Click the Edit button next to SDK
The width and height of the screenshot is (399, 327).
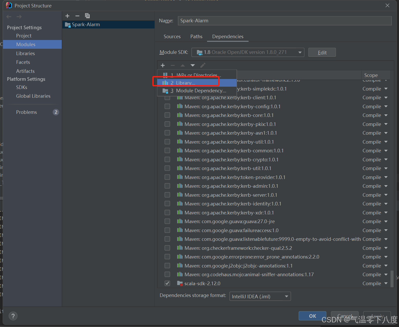click(x=322, y=52)
